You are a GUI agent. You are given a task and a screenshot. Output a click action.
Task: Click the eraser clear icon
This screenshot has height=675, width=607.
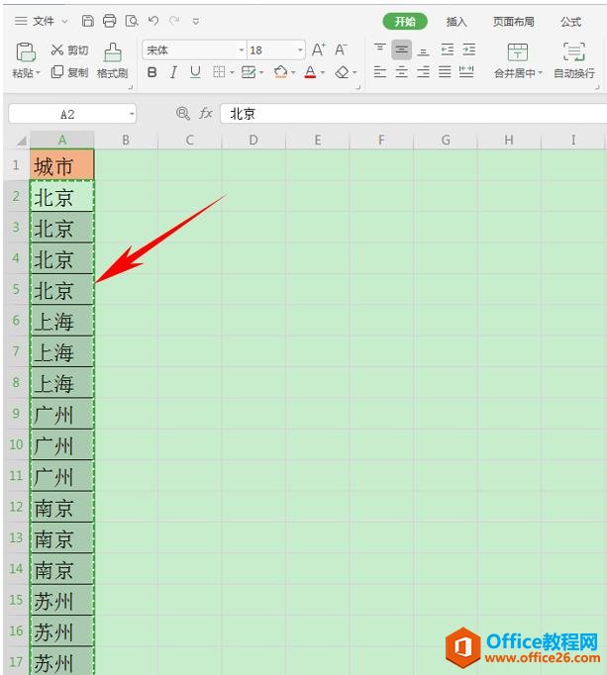click(x=342, y=72)
